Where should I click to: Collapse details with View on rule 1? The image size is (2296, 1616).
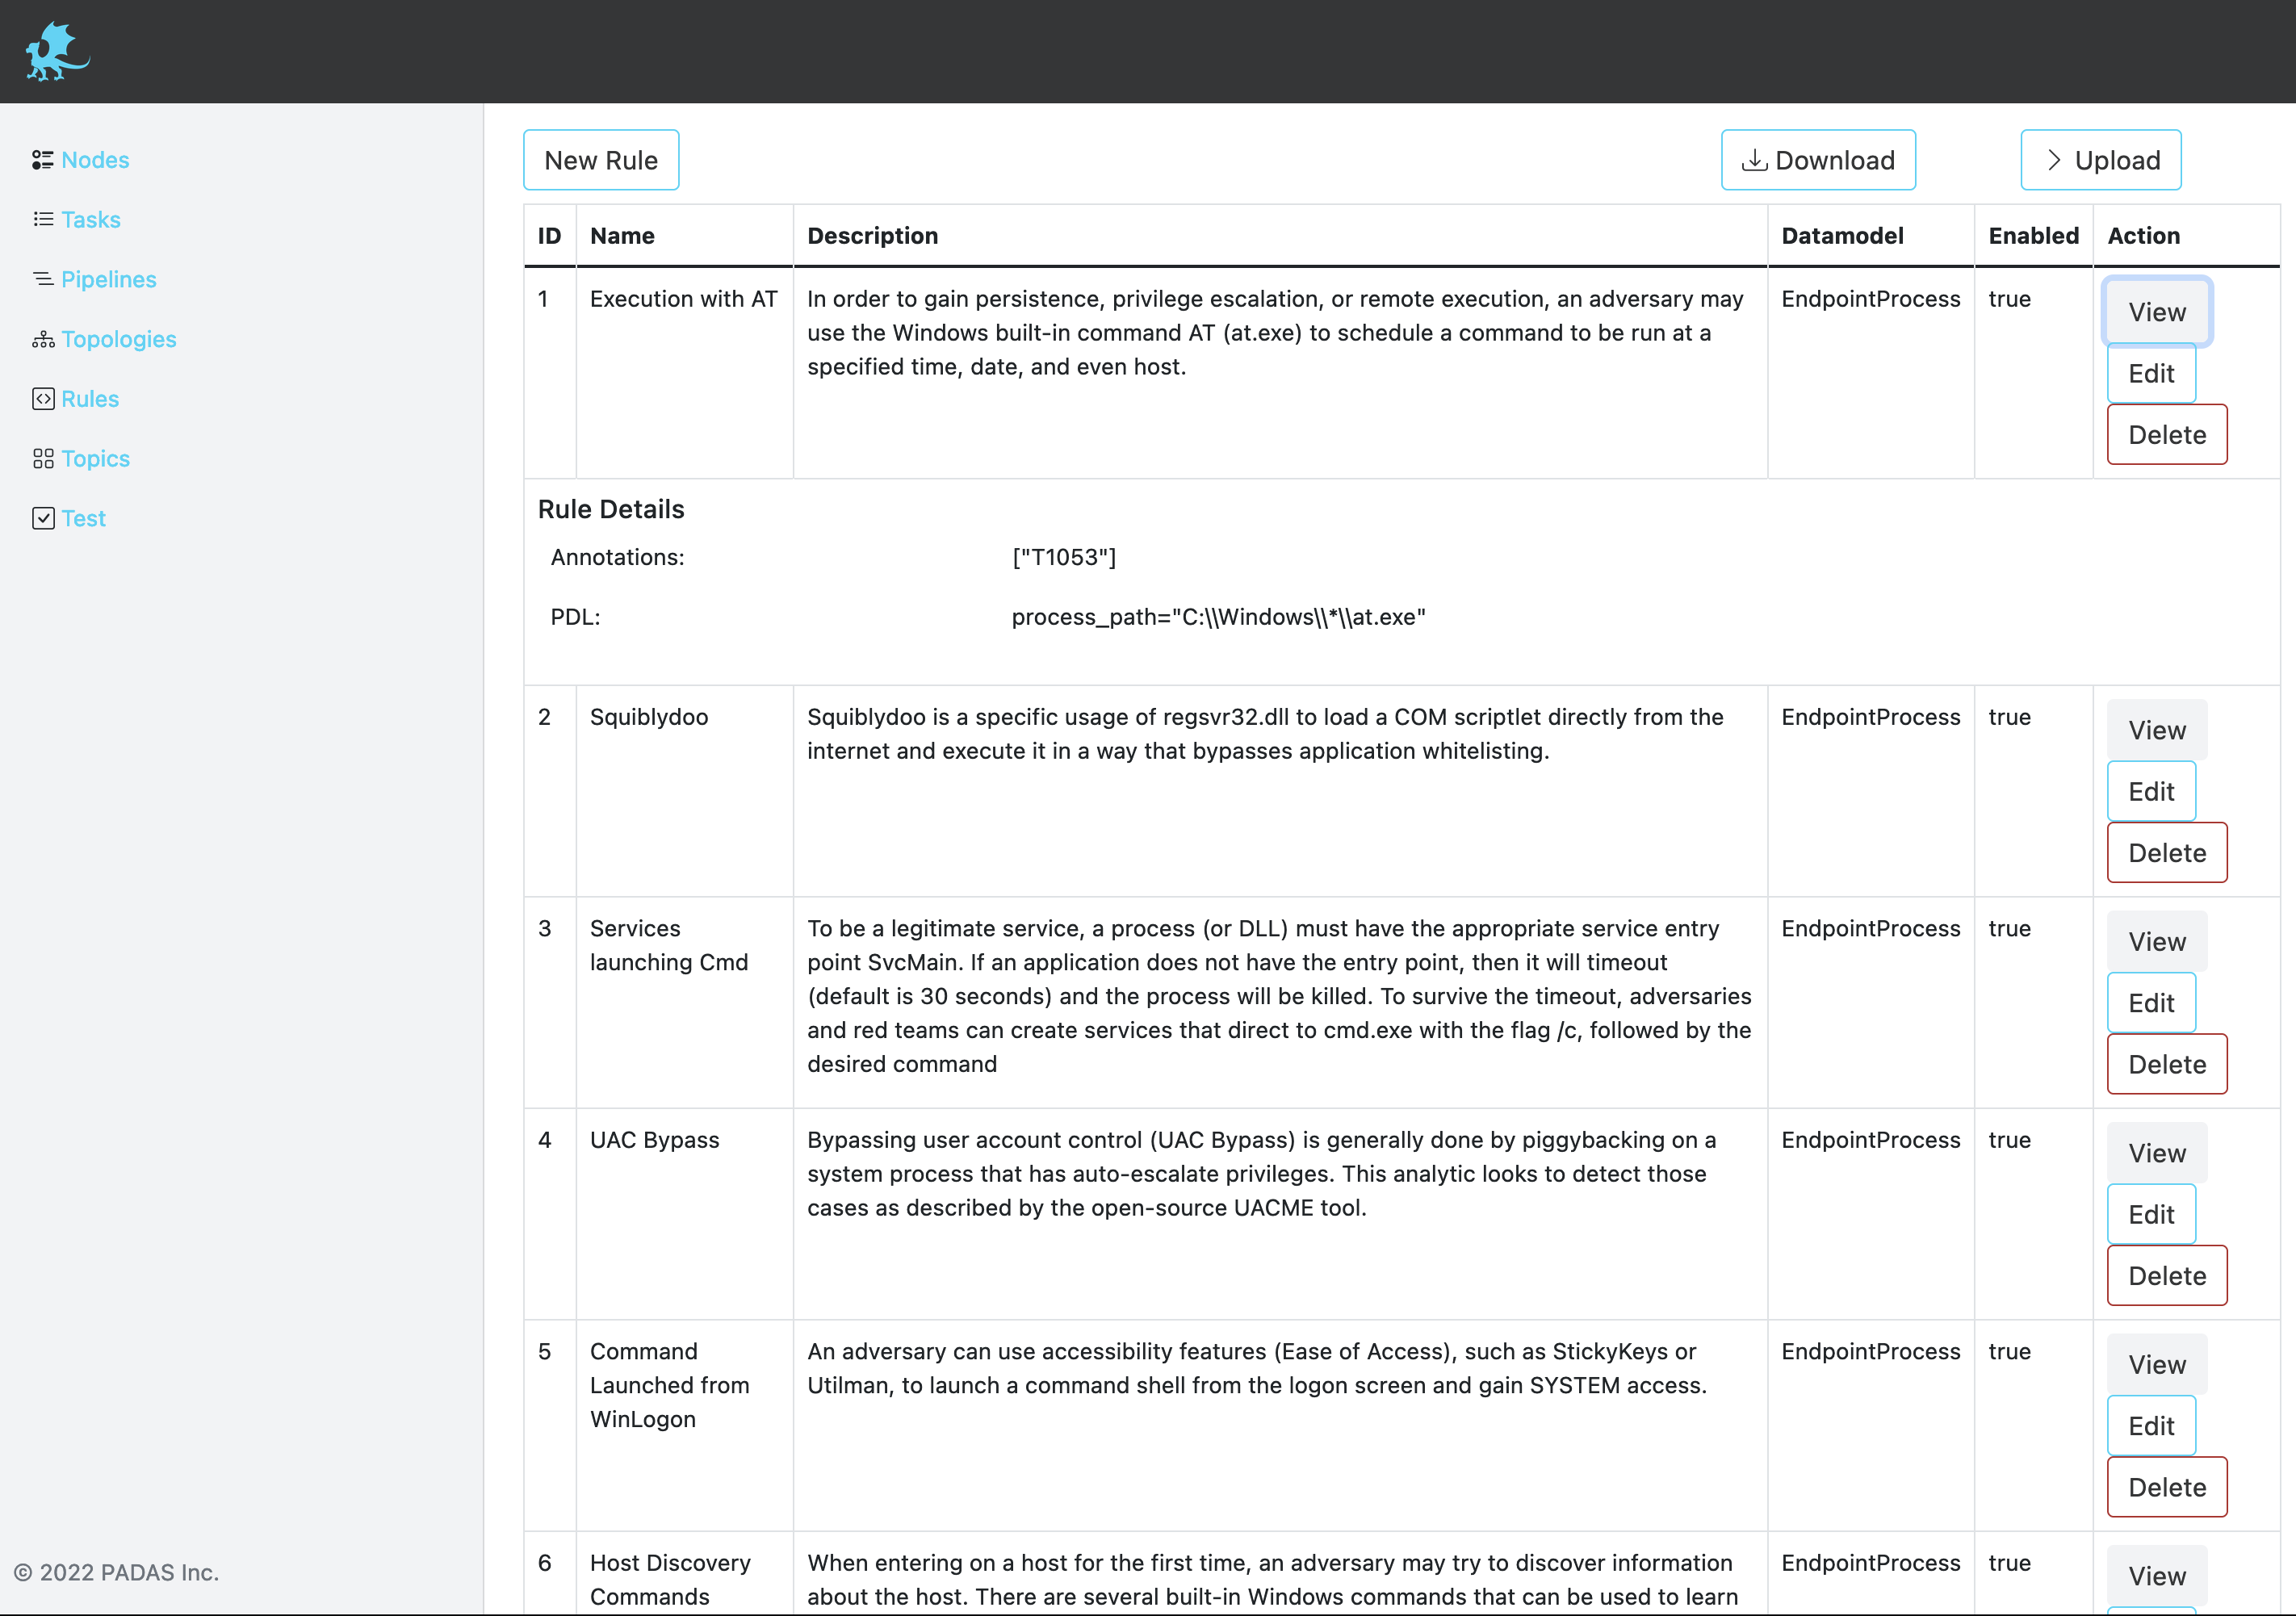click(2156, 312)
